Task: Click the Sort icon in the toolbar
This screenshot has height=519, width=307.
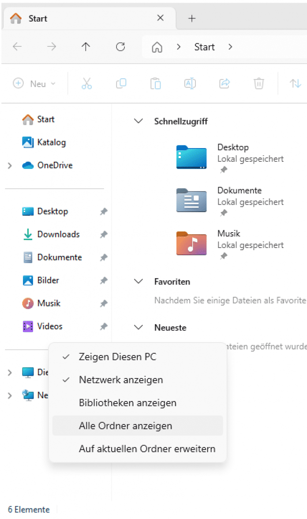Action: (295, 84)
